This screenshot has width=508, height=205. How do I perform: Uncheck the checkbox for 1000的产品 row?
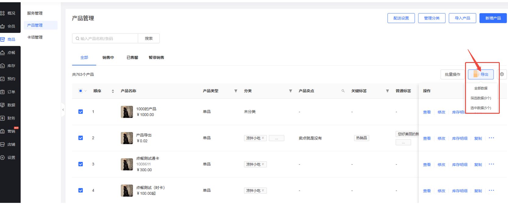(80, 112)
